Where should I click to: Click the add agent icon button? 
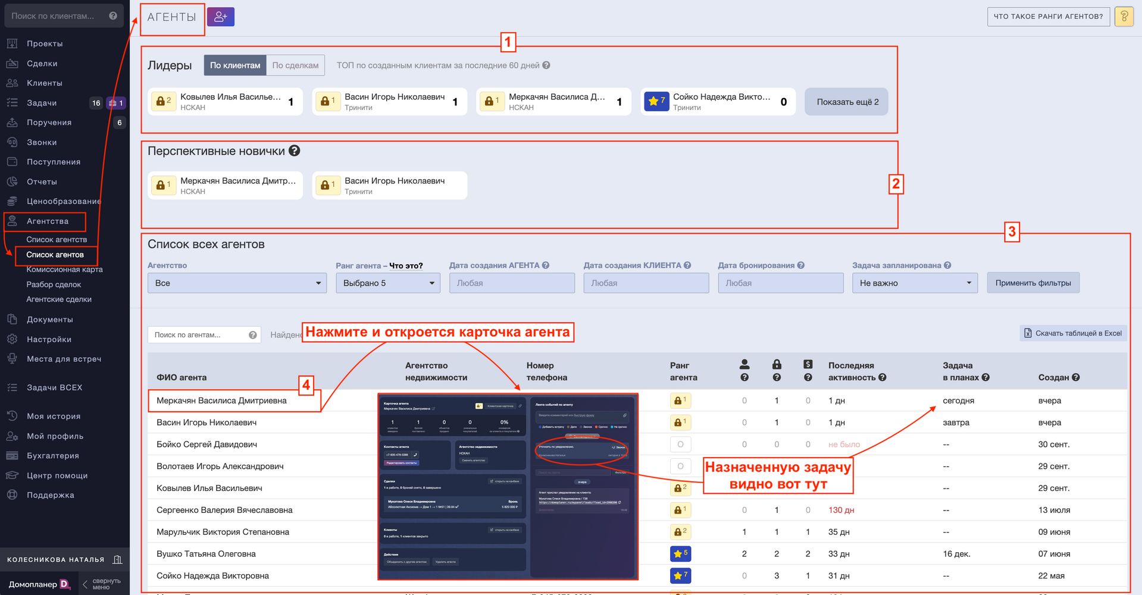click(221, 17)
